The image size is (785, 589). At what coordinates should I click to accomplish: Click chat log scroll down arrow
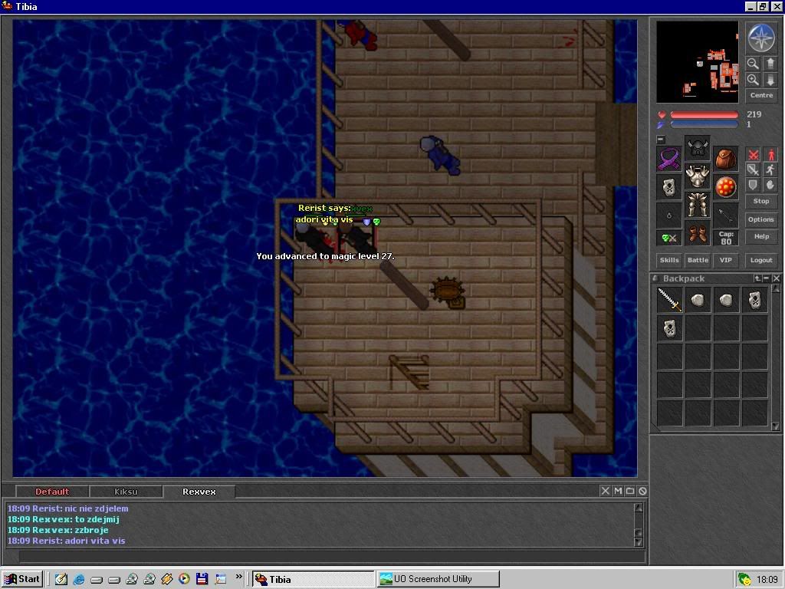tap(639, 542)
